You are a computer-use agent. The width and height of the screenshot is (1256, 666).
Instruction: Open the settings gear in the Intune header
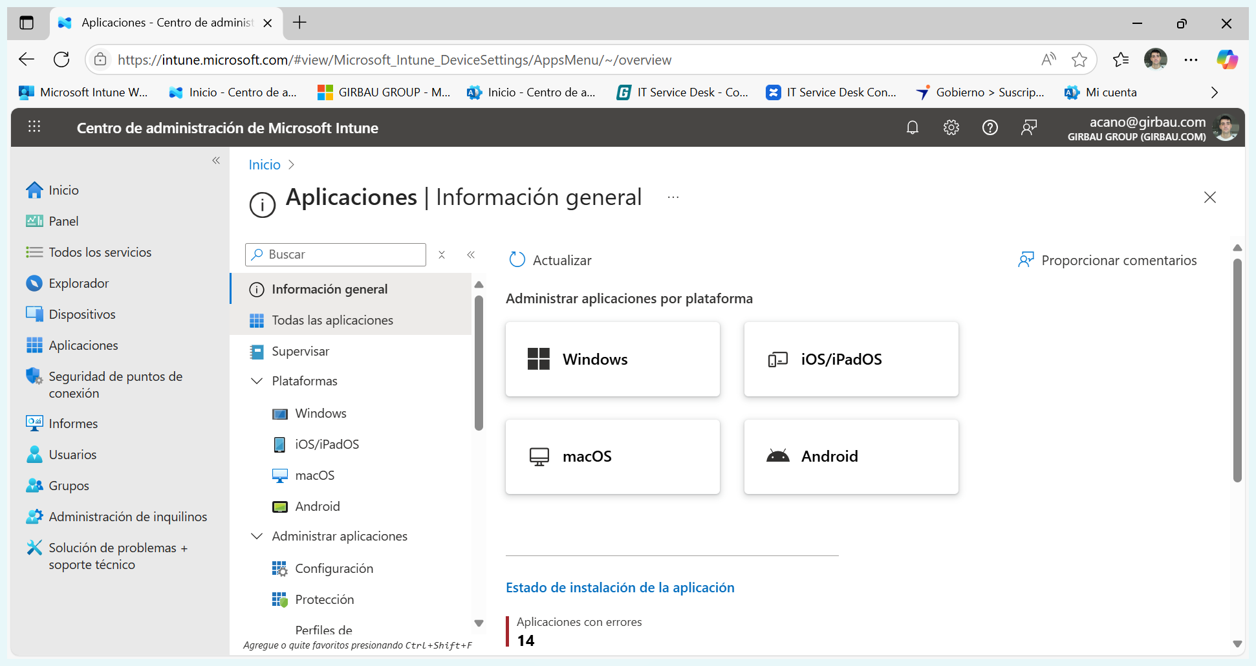point(951,127)
